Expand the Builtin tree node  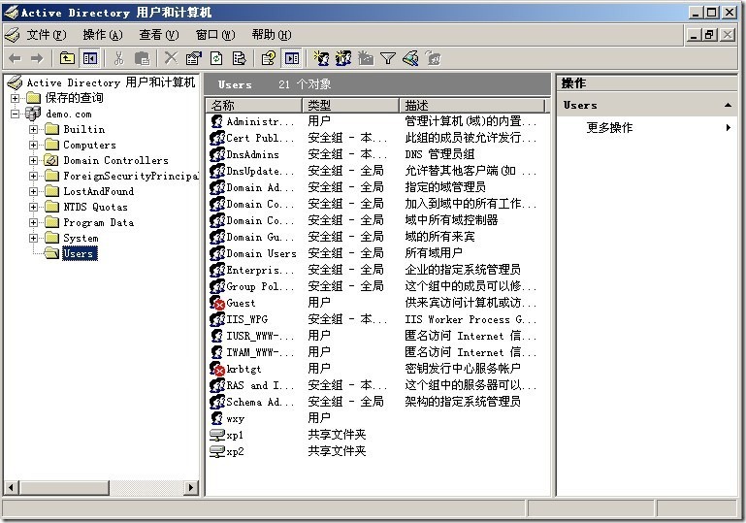(34, 129)
